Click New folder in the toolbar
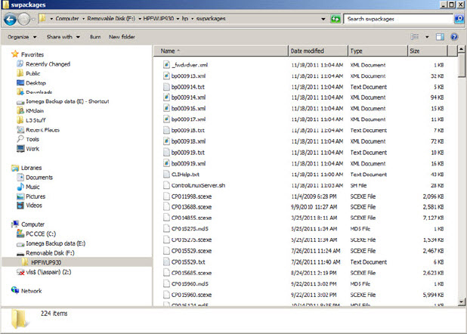 click(122, 36)
